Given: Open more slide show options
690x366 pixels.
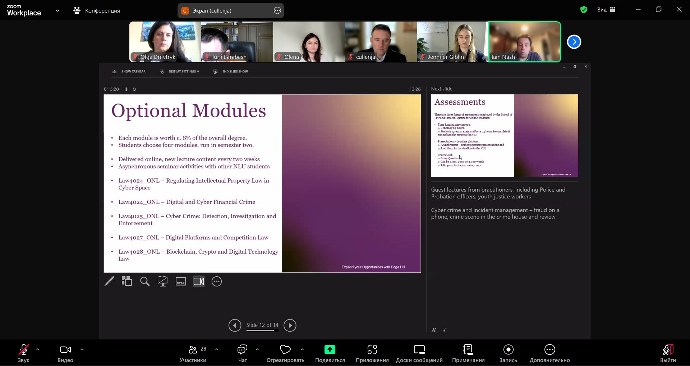Looking at the screenshot, I should (x=217, y=282).
